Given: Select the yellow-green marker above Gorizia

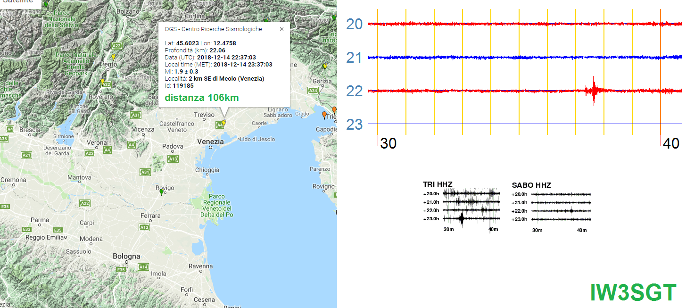Looking at the screenshot, I should coord(324,67).
